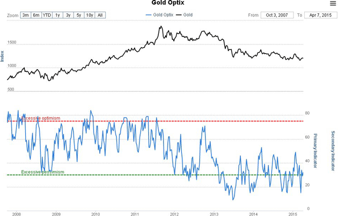Toggle the Gold Optix series in legend
The image size is (338, 216).
[163, 15]
